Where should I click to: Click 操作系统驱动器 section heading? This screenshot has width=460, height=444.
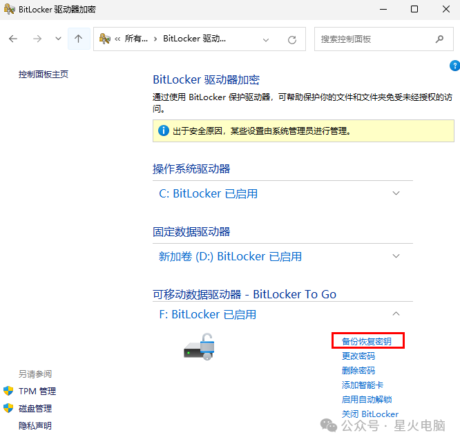click(191, 169)
